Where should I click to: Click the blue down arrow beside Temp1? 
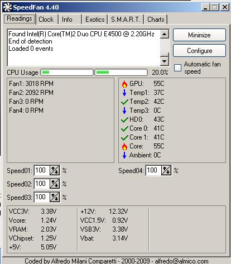tap(124, 93)
